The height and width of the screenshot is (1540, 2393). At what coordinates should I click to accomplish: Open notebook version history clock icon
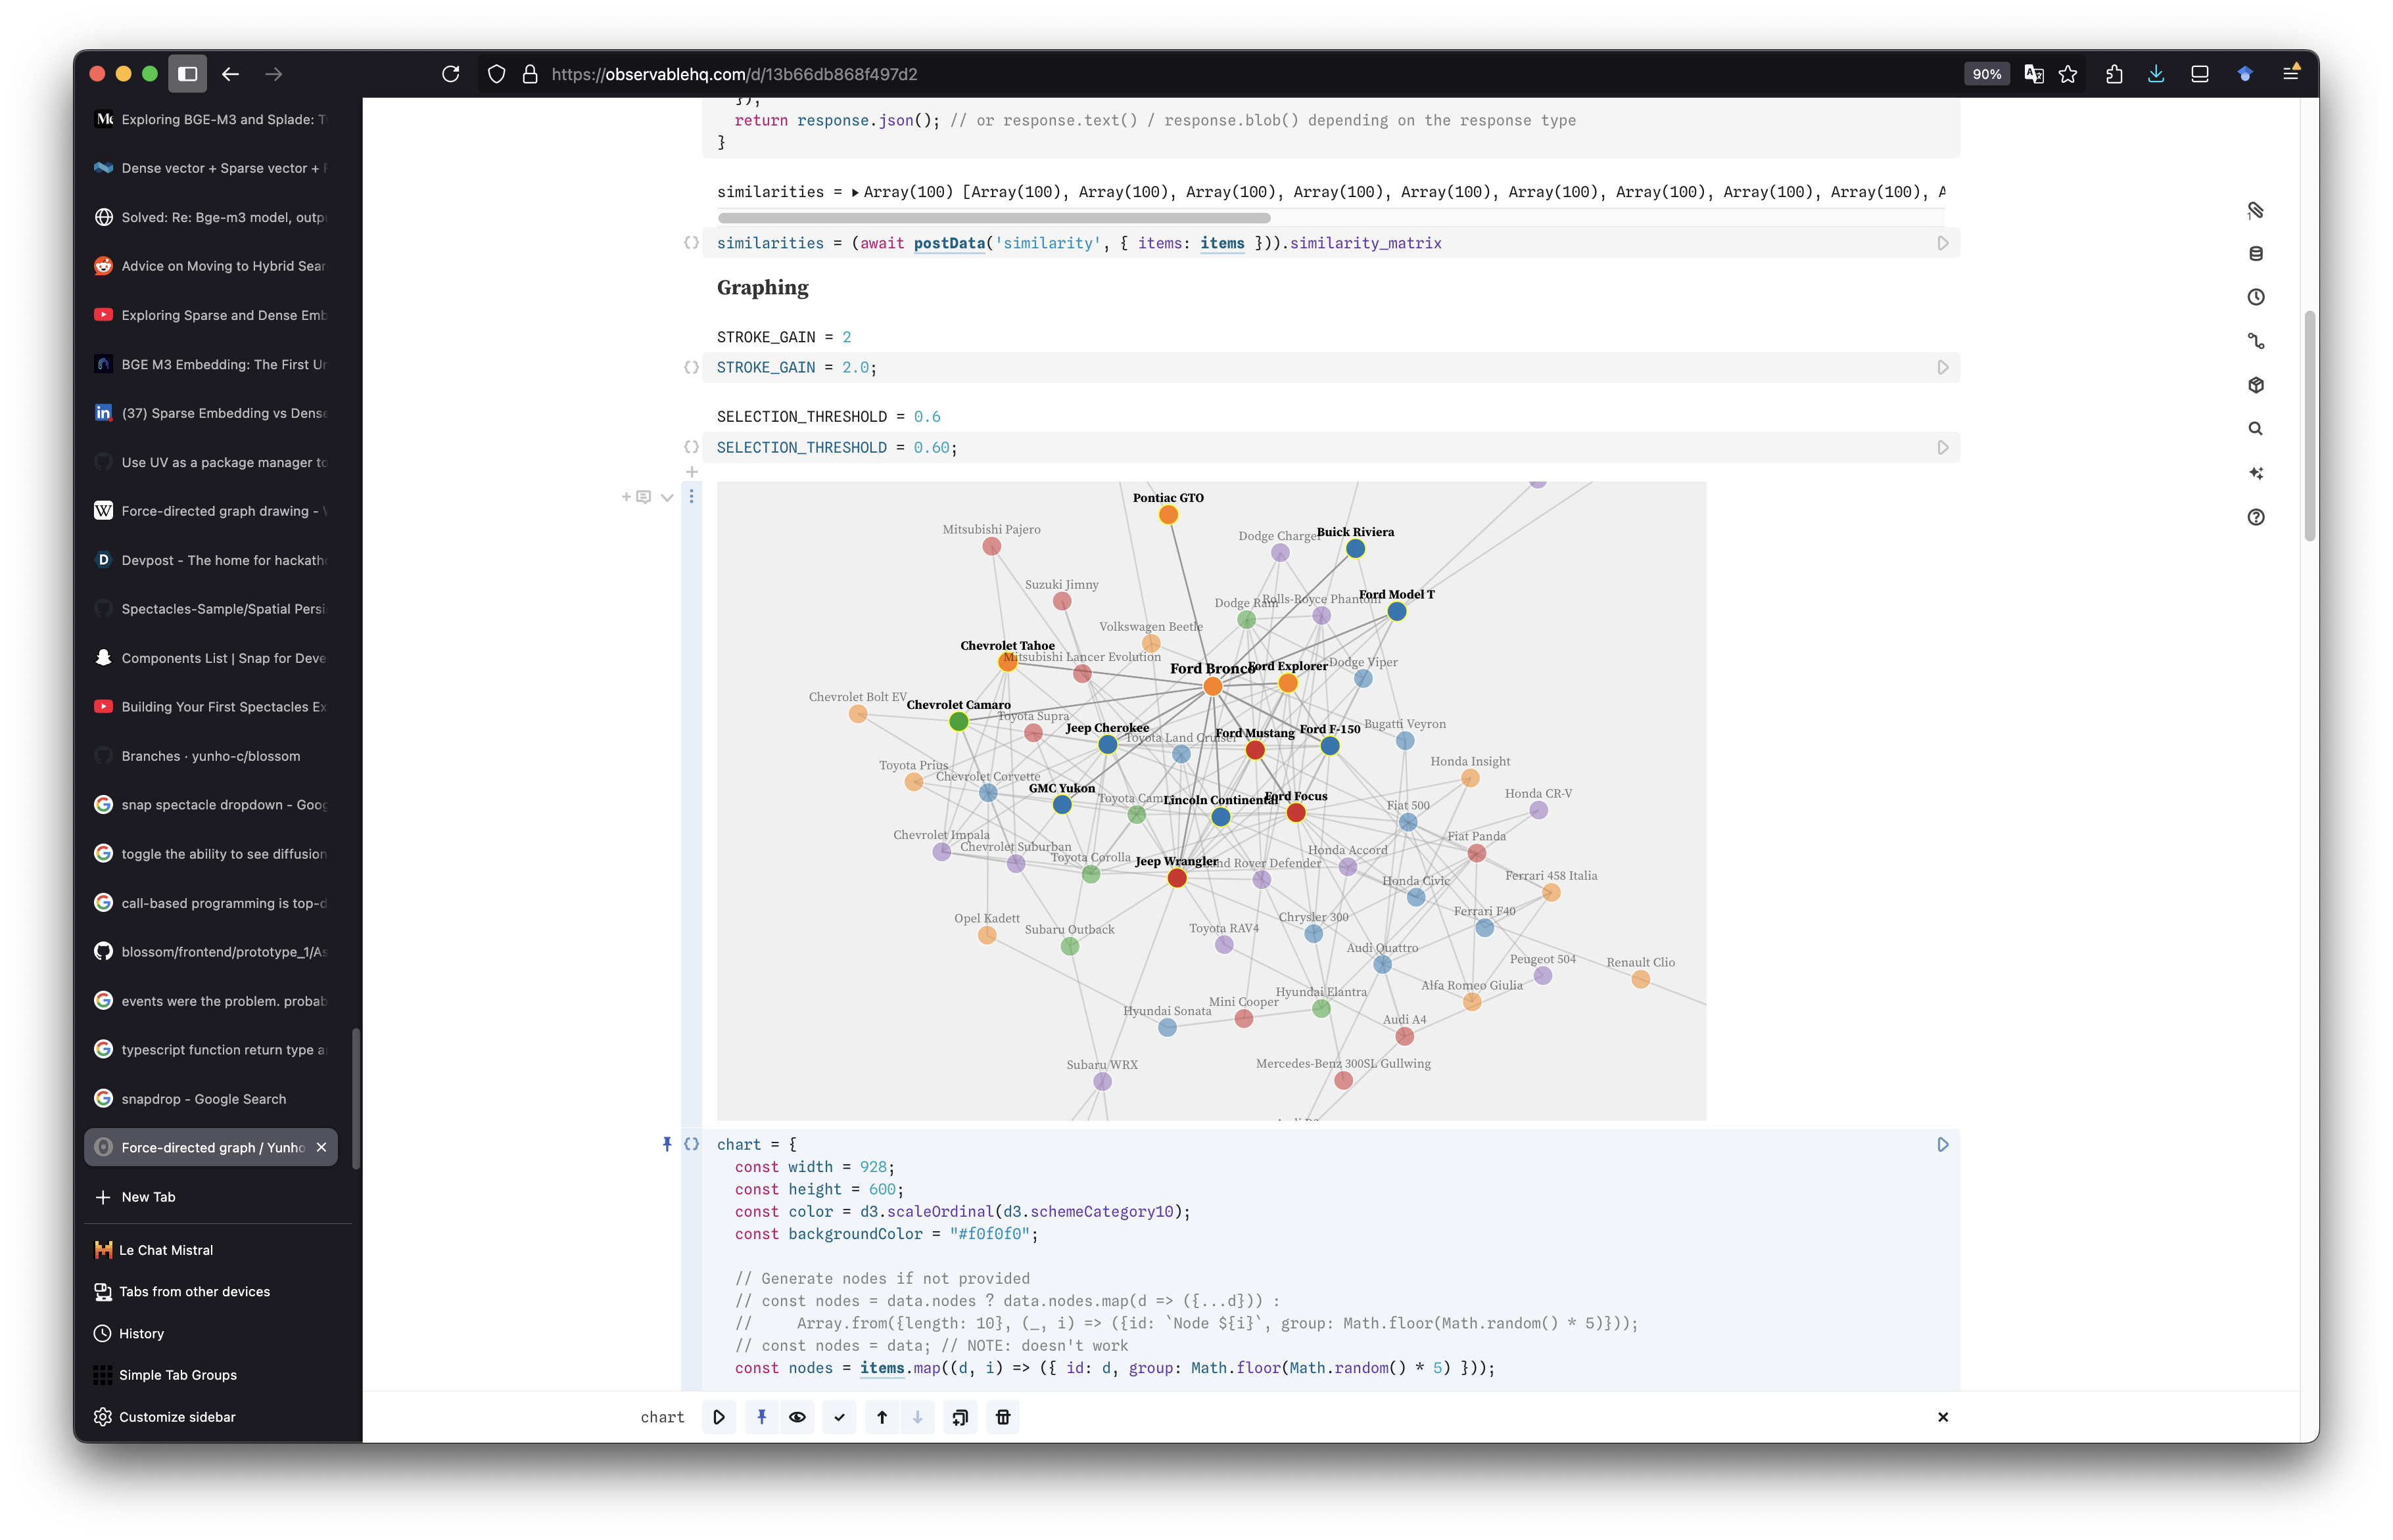[2255, 297]
